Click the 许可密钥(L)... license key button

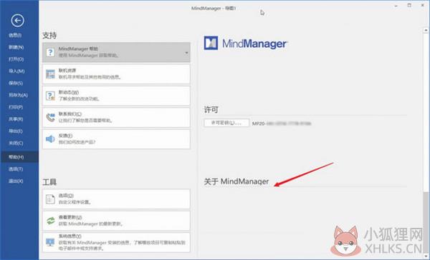tap(226, 123)
